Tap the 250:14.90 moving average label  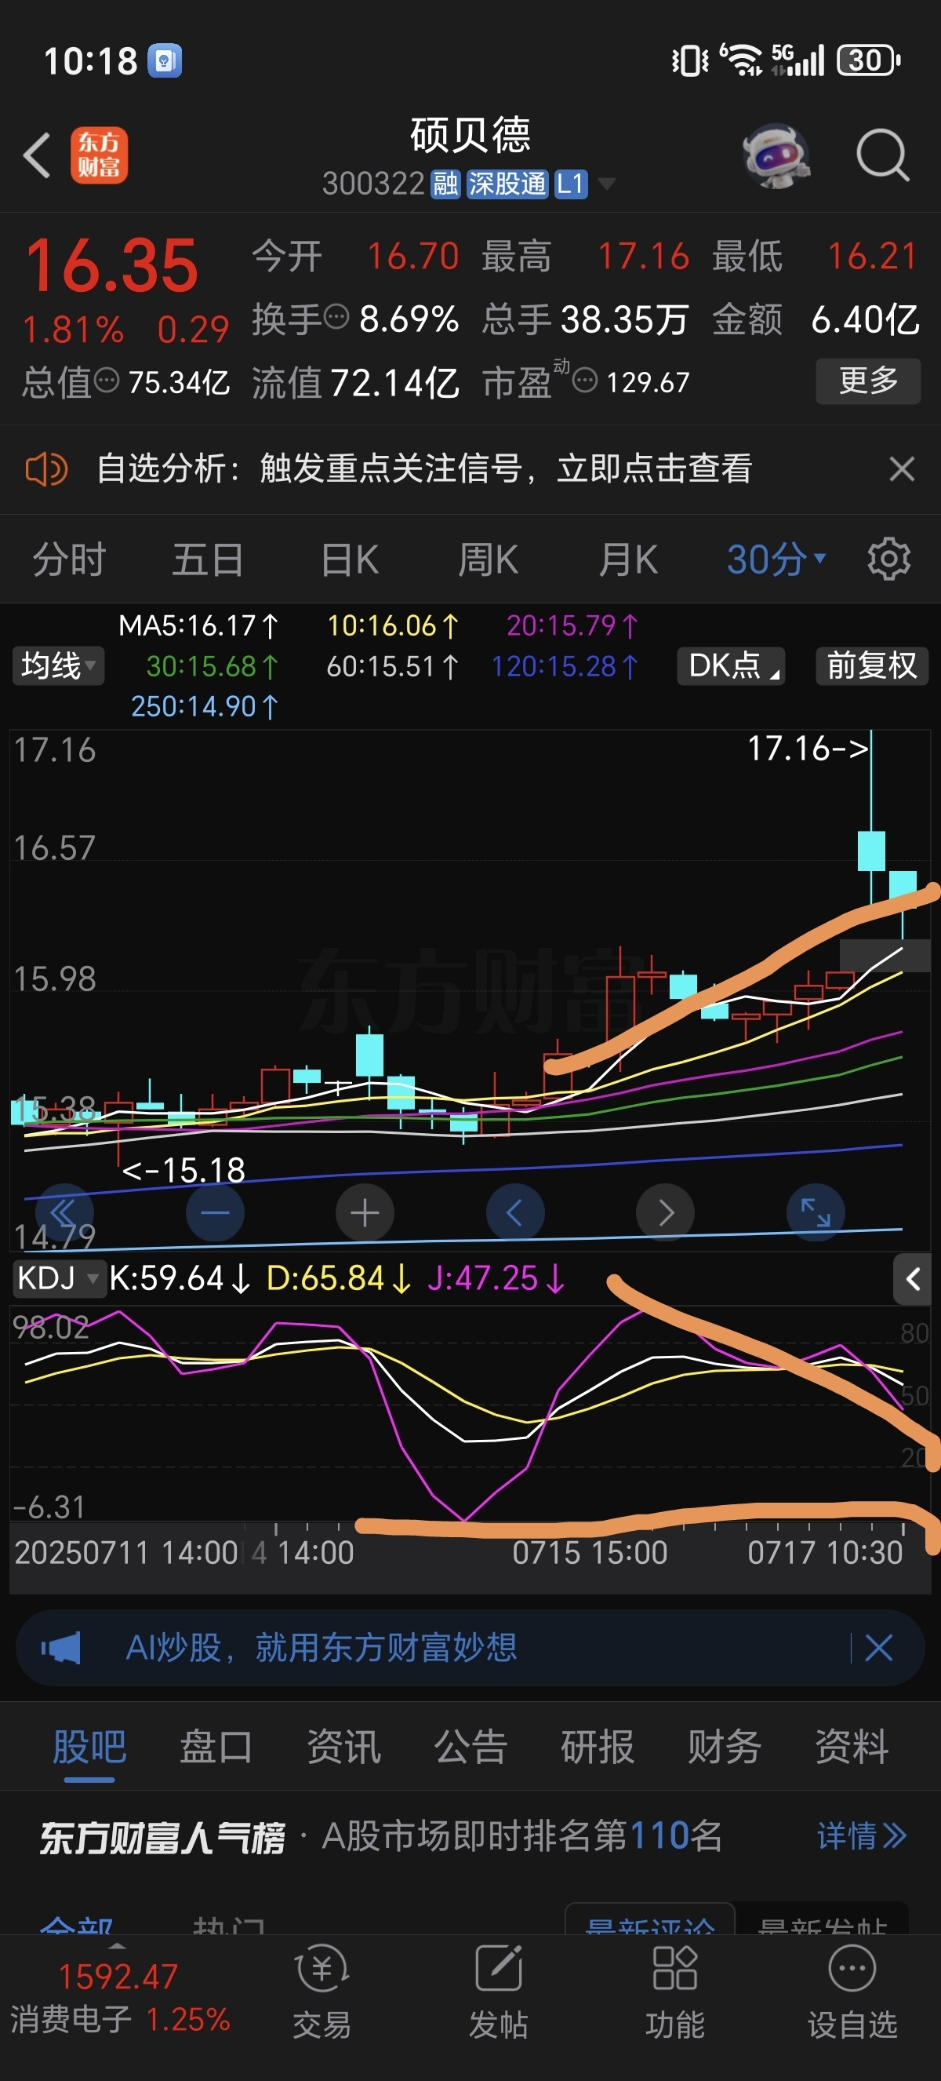[x=205, y=707]
